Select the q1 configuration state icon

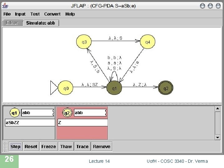[x=14, y=113]
